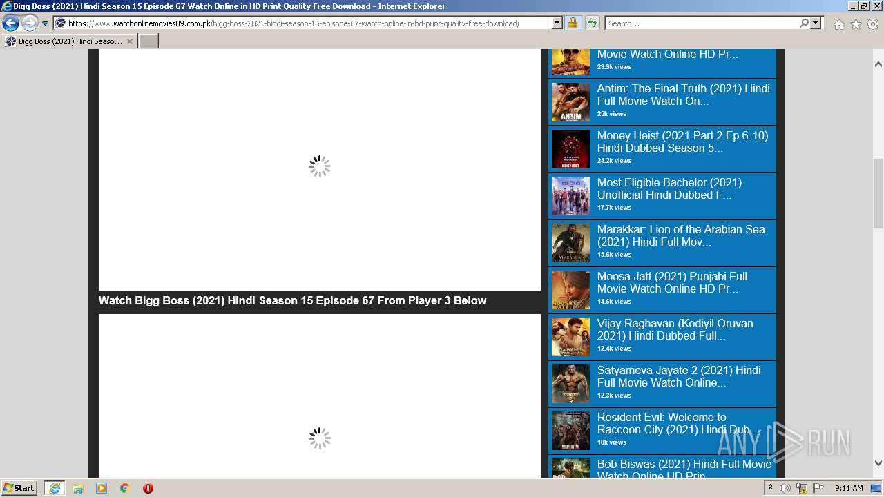Viewport: 884px width, 497px height.
Task: Open Marakkar: Lion of the Arabian Sea link
Action: click(x=682, y=235)
